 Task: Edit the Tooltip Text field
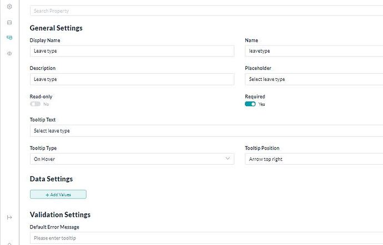pos(205,131)
